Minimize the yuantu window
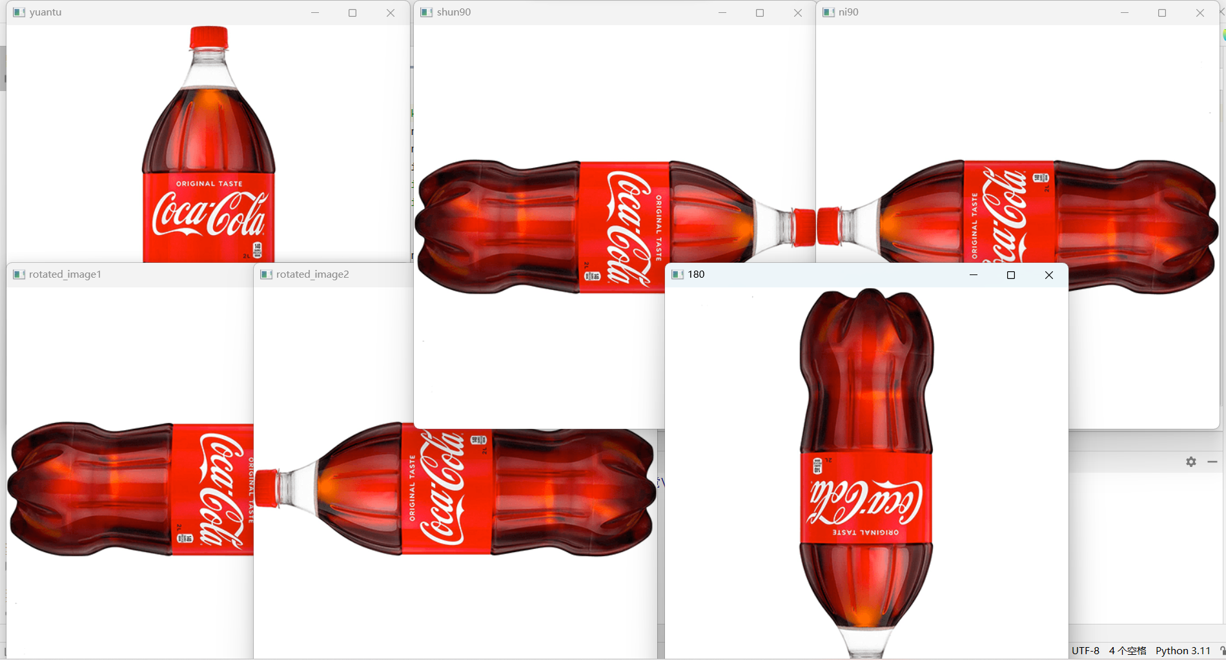 (x=315, y=13)
